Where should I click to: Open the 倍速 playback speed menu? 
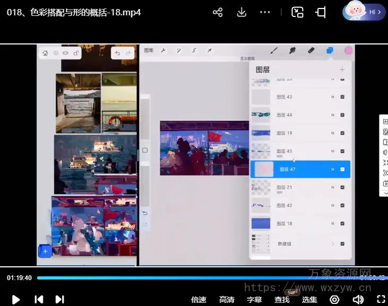tap(199, 300)
